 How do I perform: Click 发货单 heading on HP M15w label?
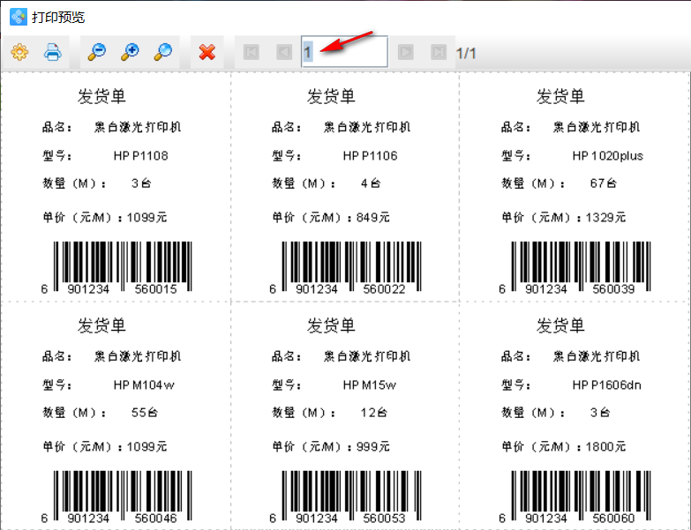[x=332, y=325]
